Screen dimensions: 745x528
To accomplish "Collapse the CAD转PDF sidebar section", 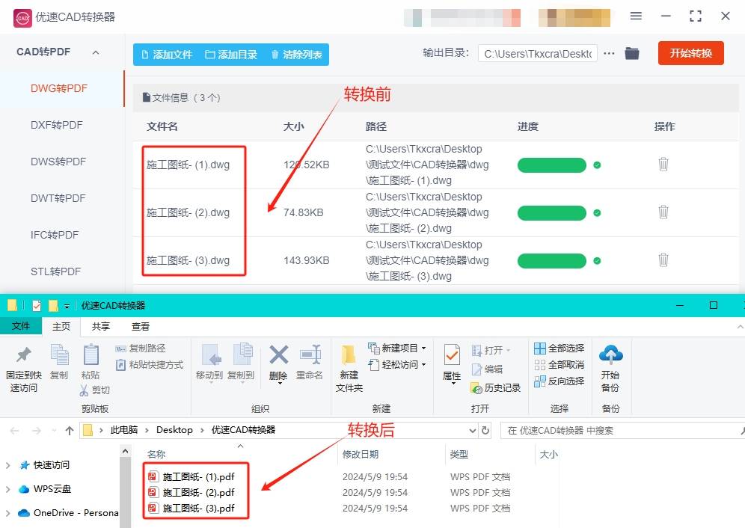I will 96,52.
